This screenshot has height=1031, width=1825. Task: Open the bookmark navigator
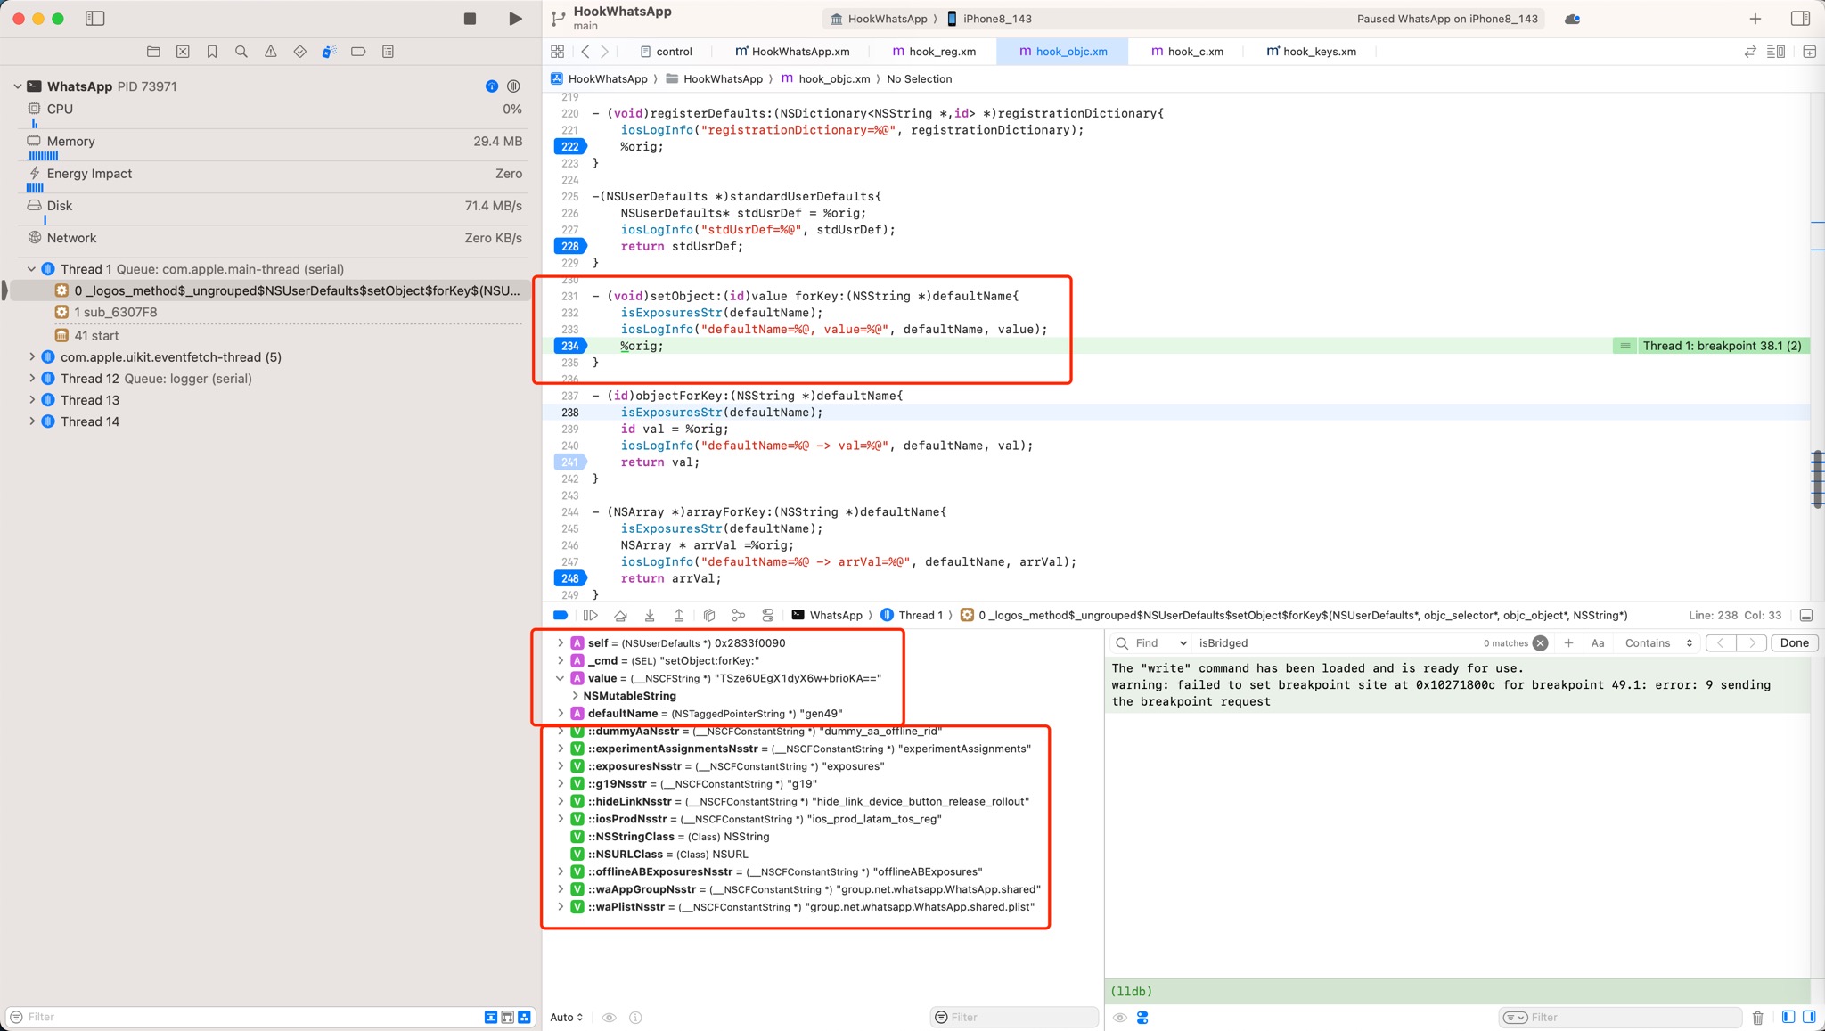(x=212, y=52)
